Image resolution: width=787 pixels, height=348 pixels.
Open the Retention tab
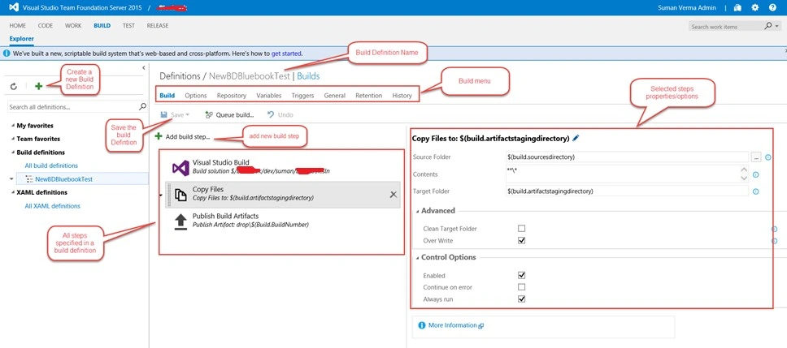pos(369,95)
